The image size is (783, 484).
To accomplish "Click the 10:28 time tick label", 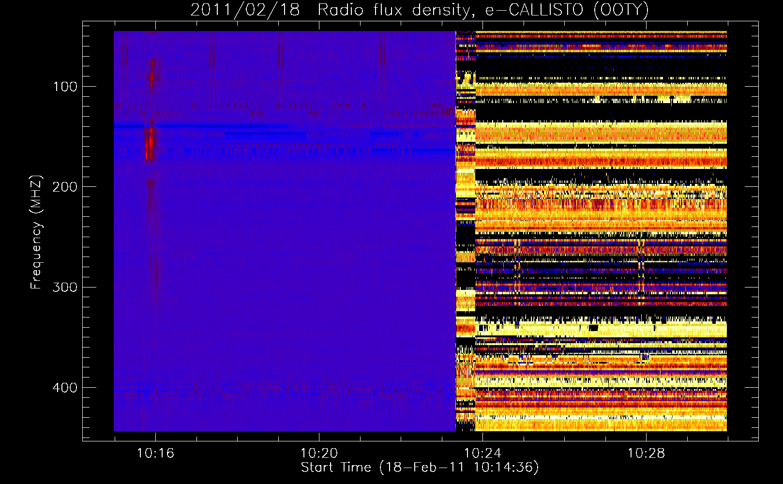I will click(646, 453).
